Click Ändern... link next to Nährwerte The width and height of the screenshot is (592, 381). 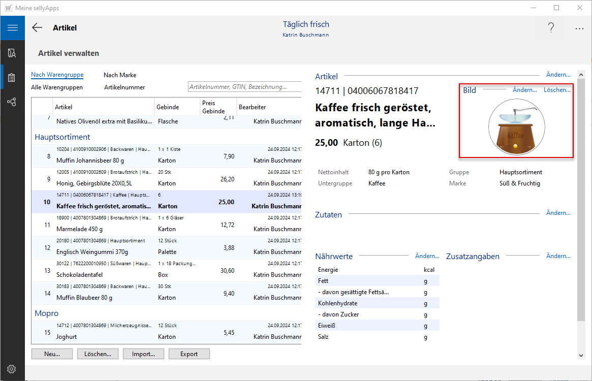(427, 256)
